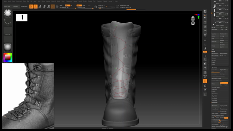This screenshot has width=233, height=131.
Task: Expand the ShadowBox section
Action: click(214, 94)
